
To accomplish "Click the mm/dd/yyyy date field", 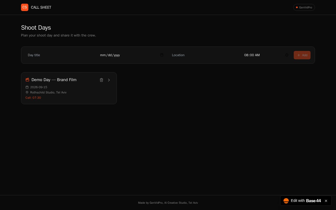I will pos(132,55).
